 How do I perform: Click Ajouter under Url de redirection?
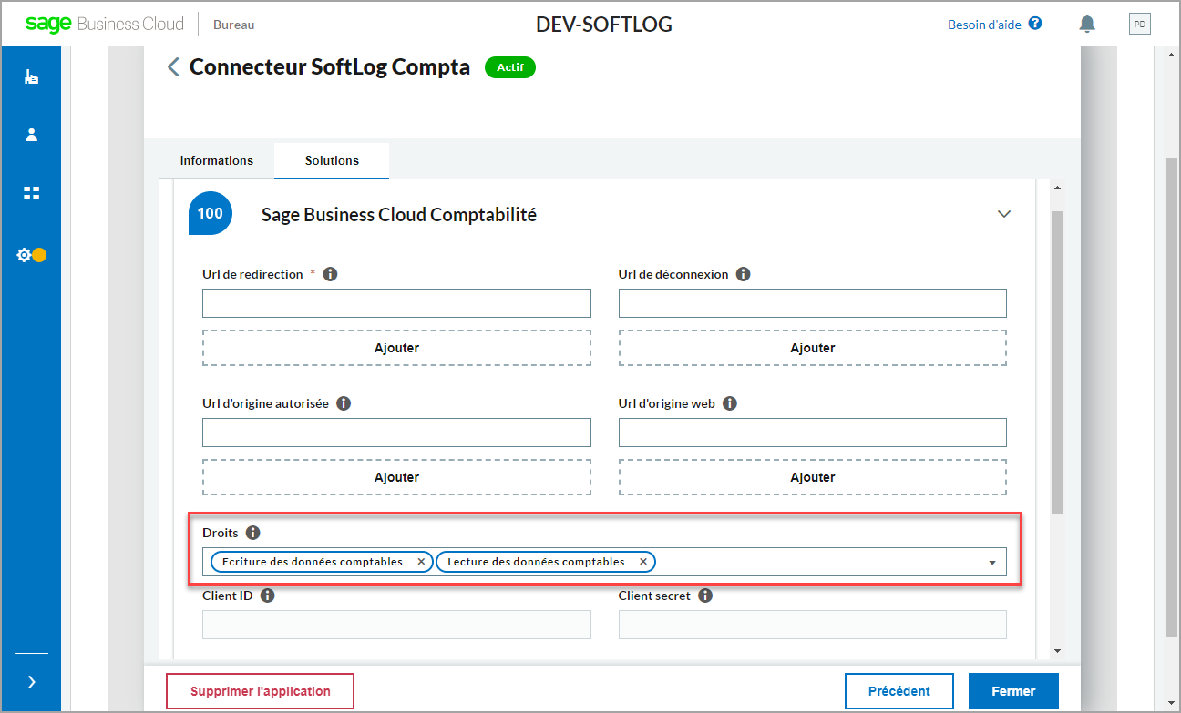pyautogui.click(x=396, y=348)
